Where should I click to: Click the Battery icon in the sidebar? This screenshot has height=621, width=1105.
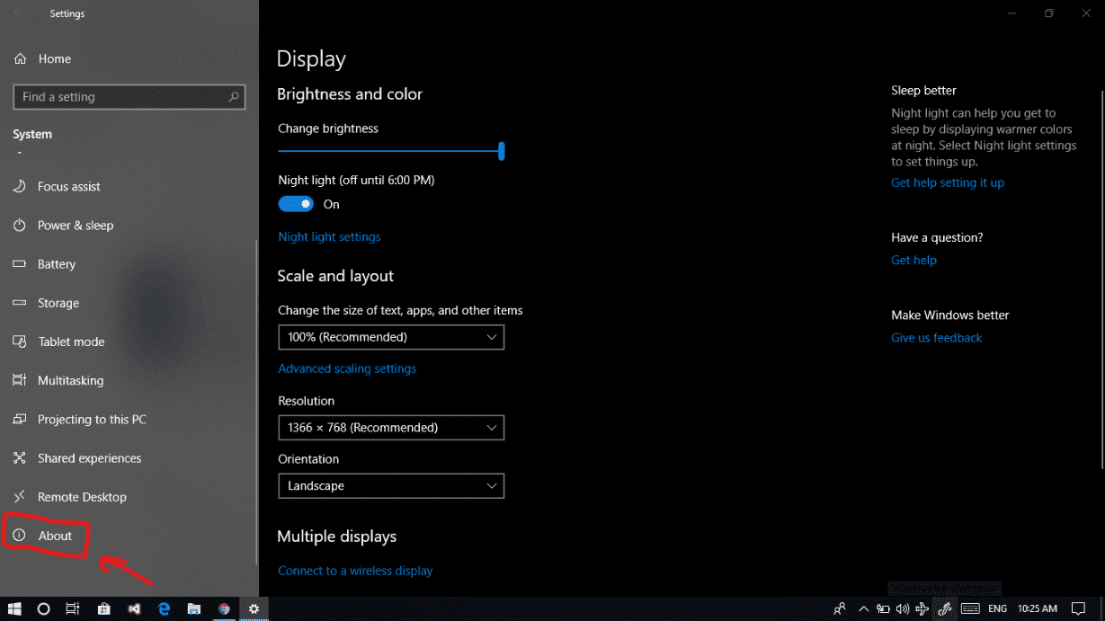coord(19,264)
